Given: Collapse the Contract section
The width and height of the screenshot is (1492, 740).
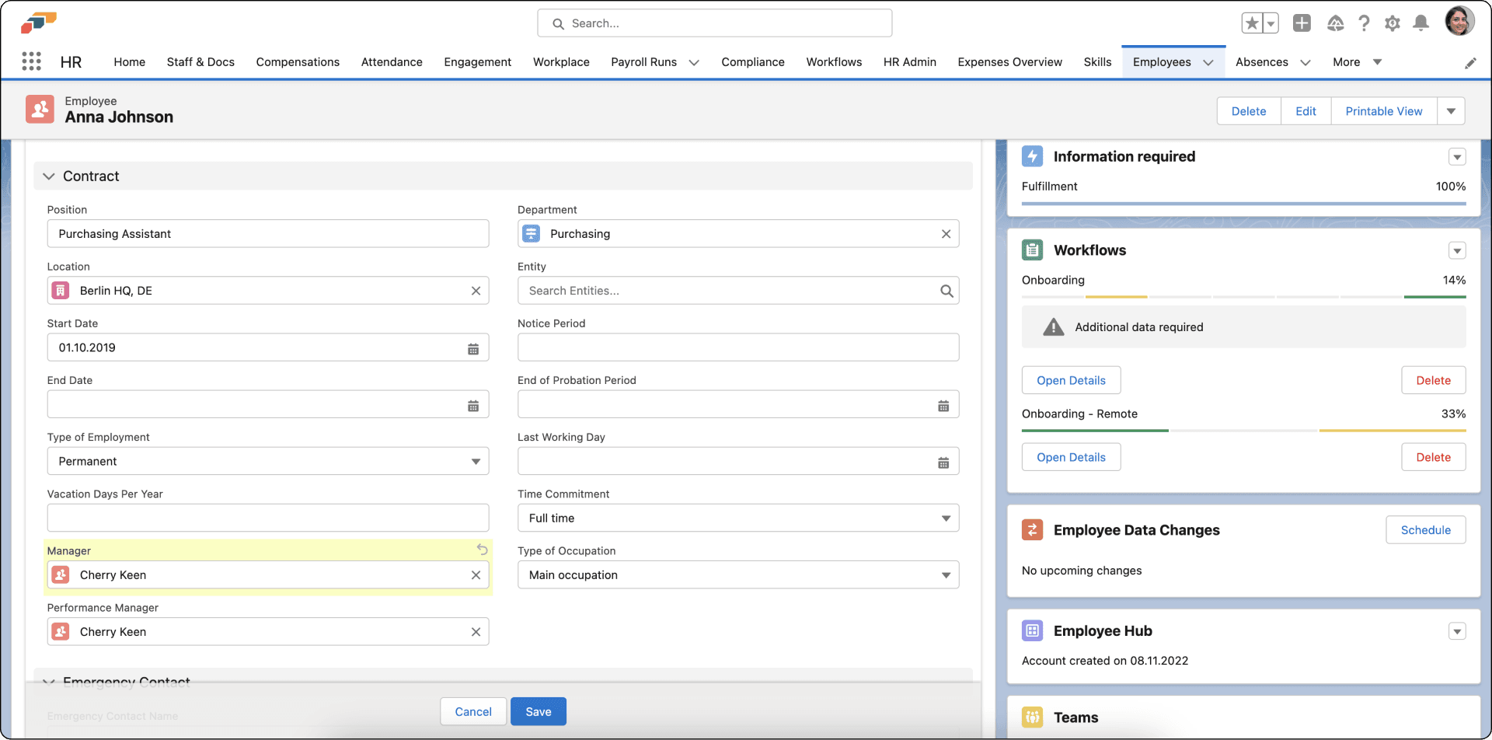Looking at the screenshot, I should 49,176.
